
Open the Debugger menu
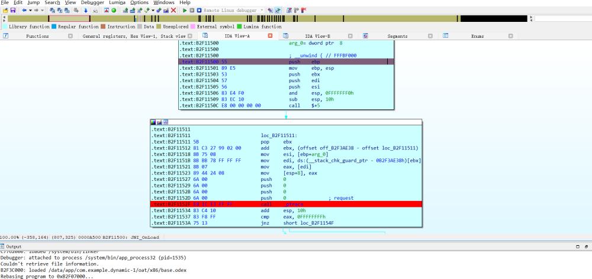[92, 2]
